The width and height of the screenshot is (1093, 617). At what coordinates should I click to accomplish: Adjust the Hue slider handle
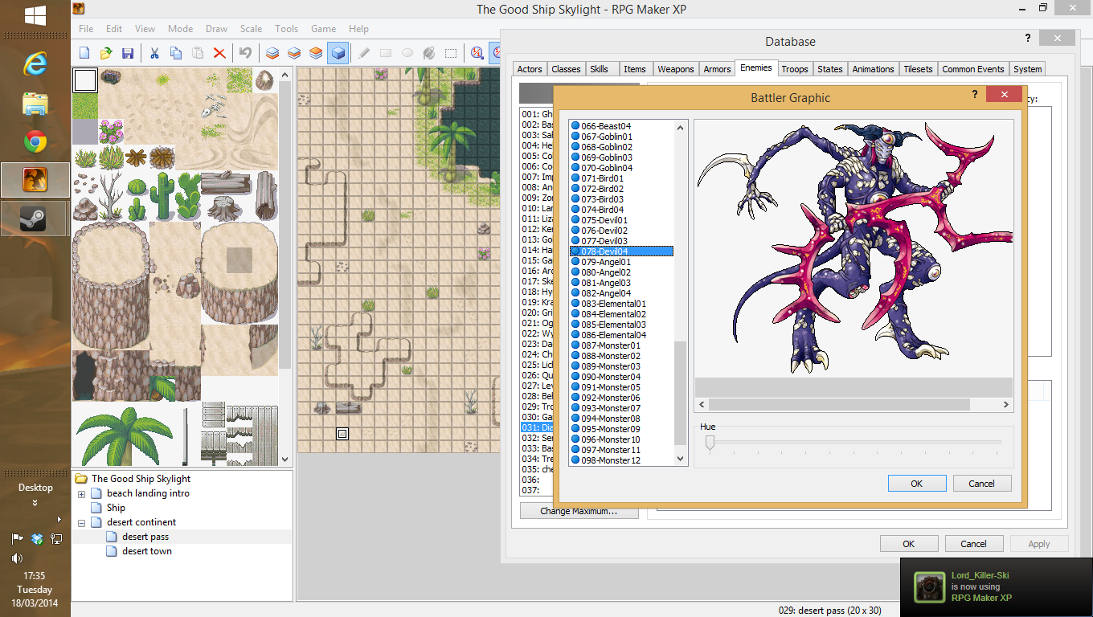click(x=710, y=442)
